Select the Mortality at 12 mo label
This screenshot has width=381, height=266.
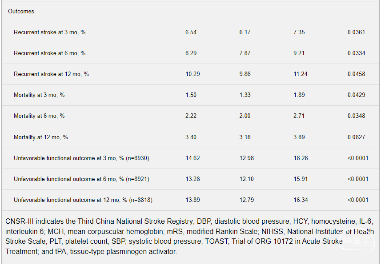coord(41,137)
